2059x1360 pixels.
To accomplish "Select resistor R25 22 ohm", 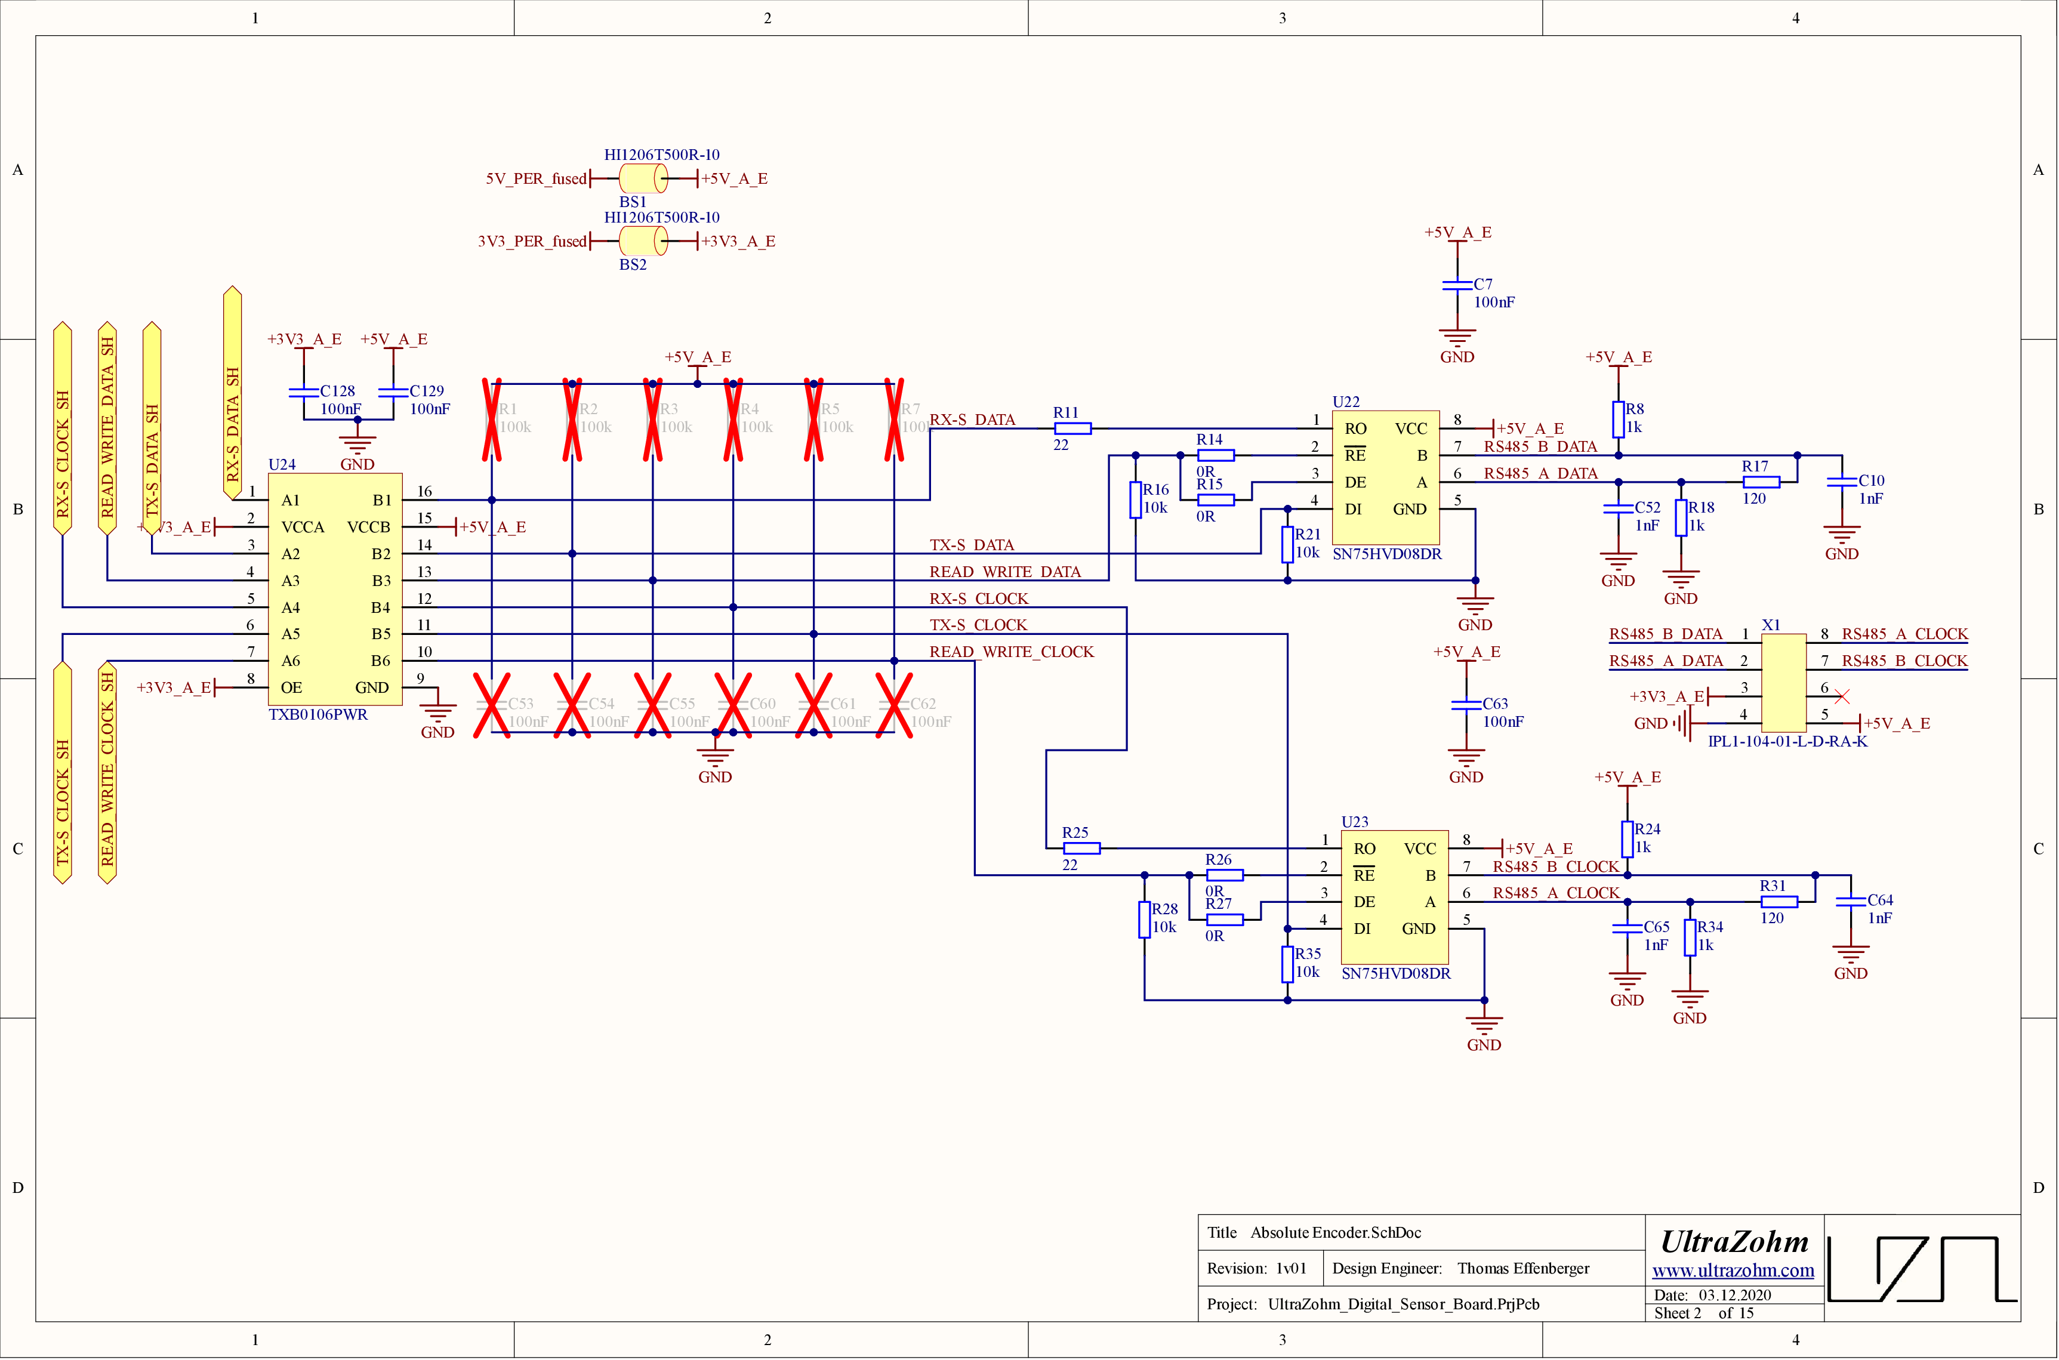I will (1081, 848).
